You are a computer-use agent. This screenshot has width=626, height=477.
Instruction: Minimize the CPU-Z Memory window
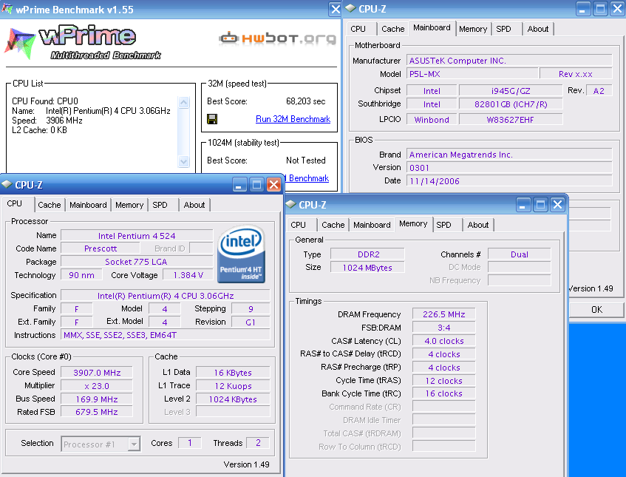pyautogui.click(x=523, y=205)
